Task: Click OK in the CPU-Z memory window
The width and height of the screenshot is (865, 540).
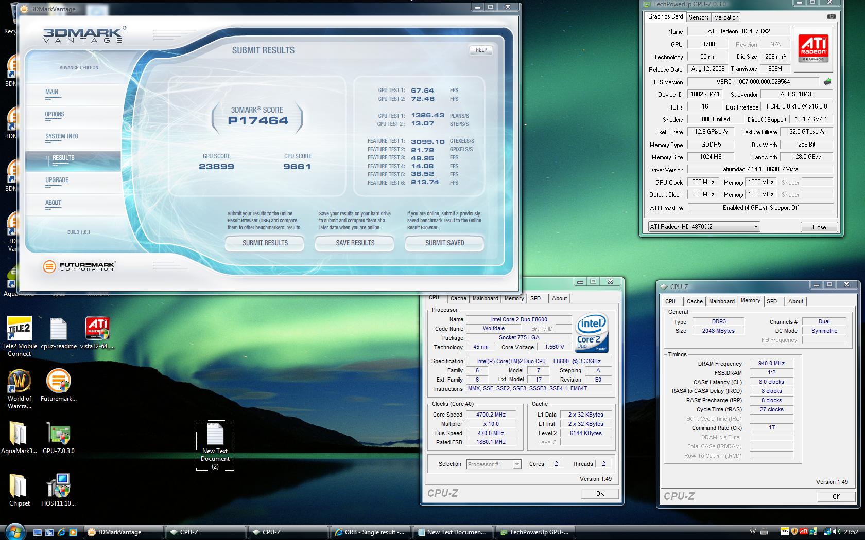Action: coord(836,496)
